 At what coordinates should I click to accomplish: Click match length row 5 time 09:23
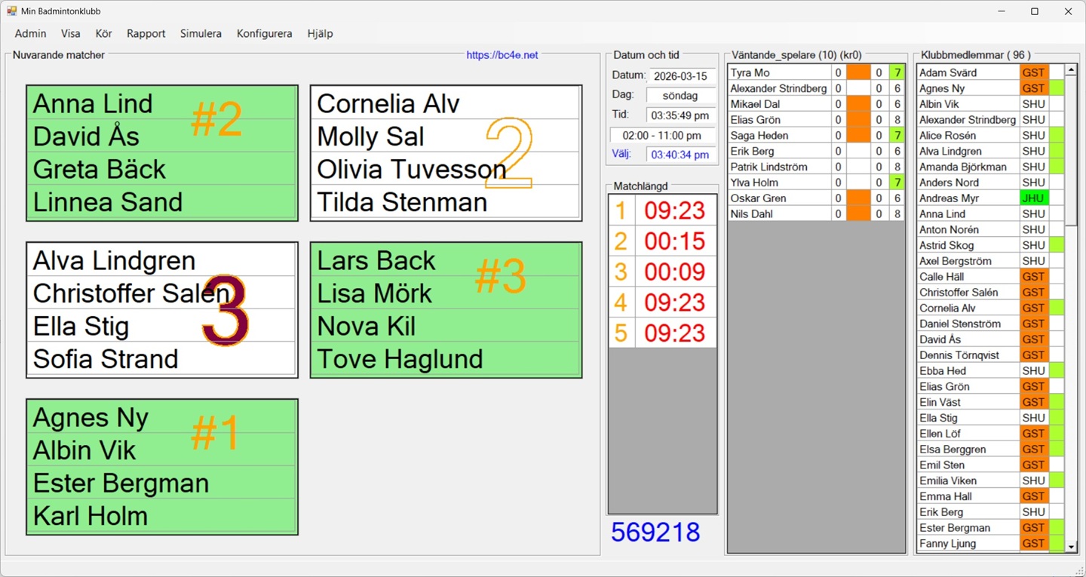675,333
